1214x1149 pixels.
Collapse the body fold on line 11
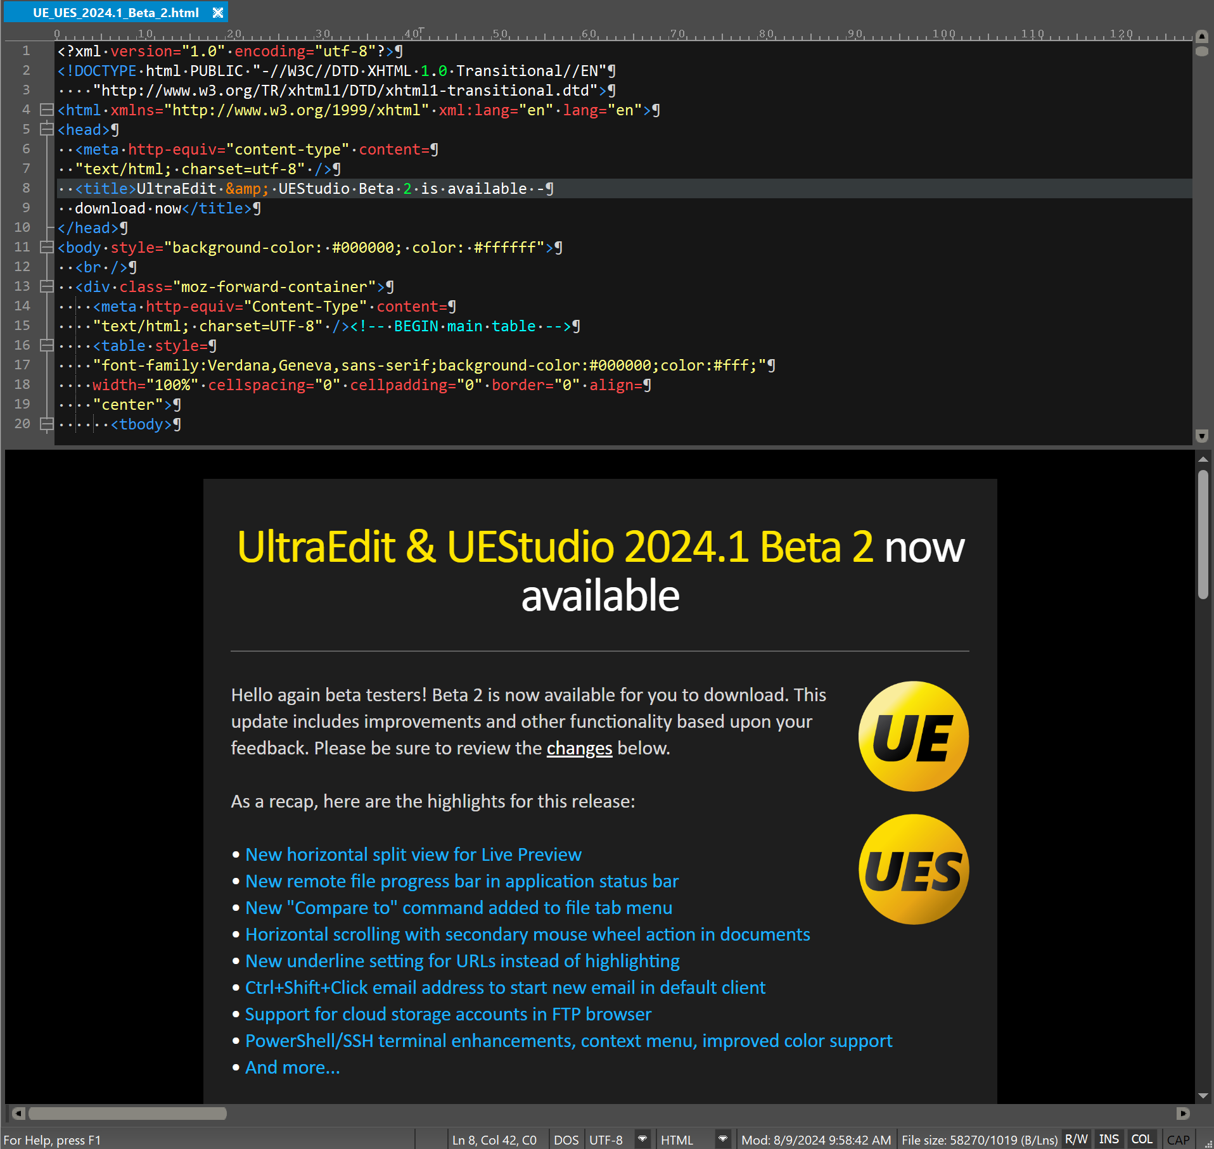pyautogui.click(x=46, y=247)
